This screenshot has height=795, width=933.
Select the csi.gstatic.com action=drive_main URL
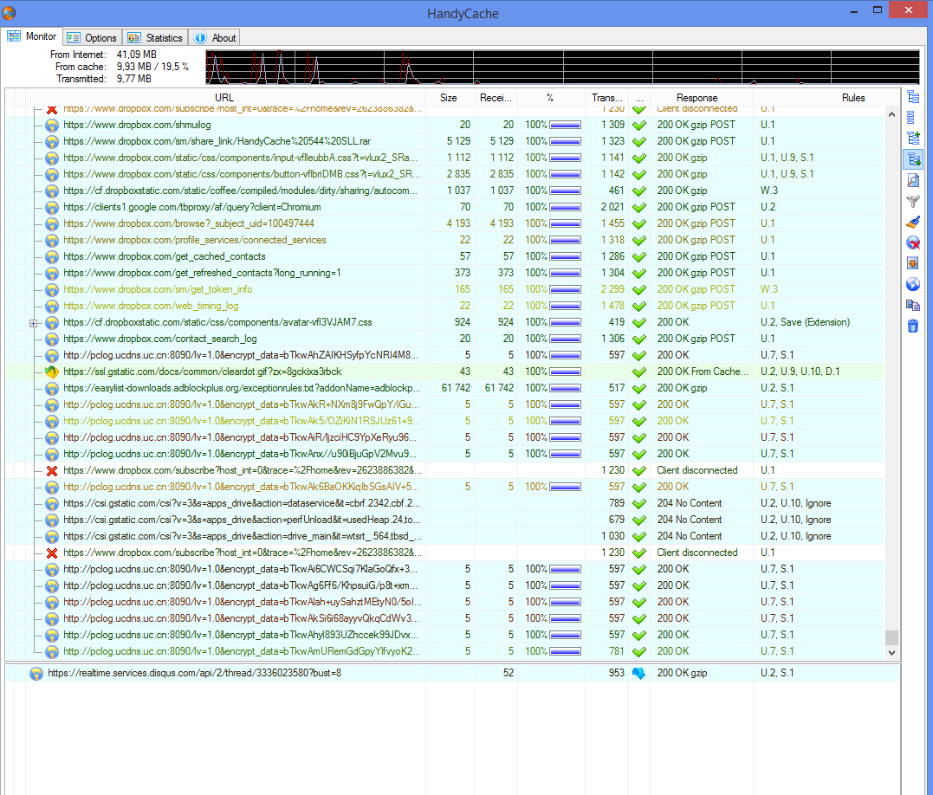tap(242, 536)
